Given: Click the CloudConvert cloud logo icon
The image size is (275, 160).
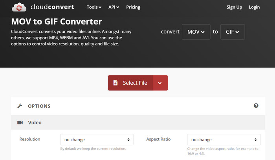Looking at the screenshot, I should click(19, 7).
